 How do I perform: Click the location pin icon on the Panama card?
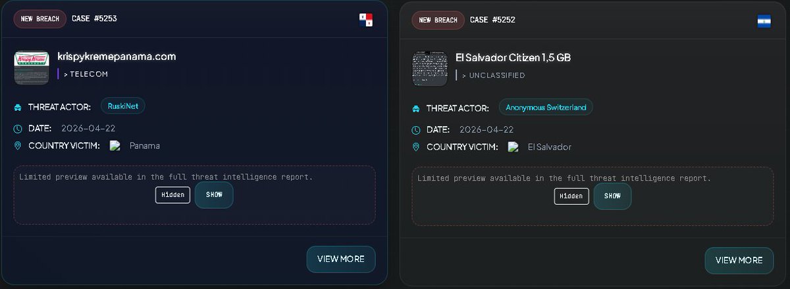tap(18, 146)
